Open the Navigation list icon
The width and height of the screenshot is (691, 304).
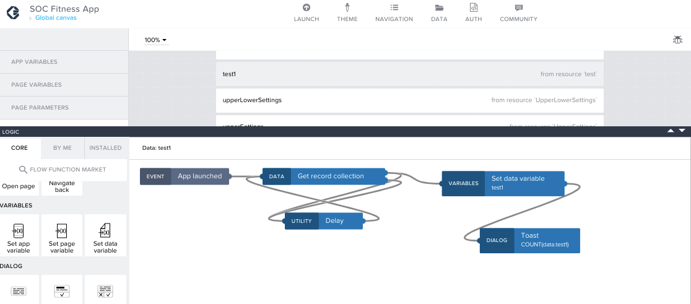[394, 7]
